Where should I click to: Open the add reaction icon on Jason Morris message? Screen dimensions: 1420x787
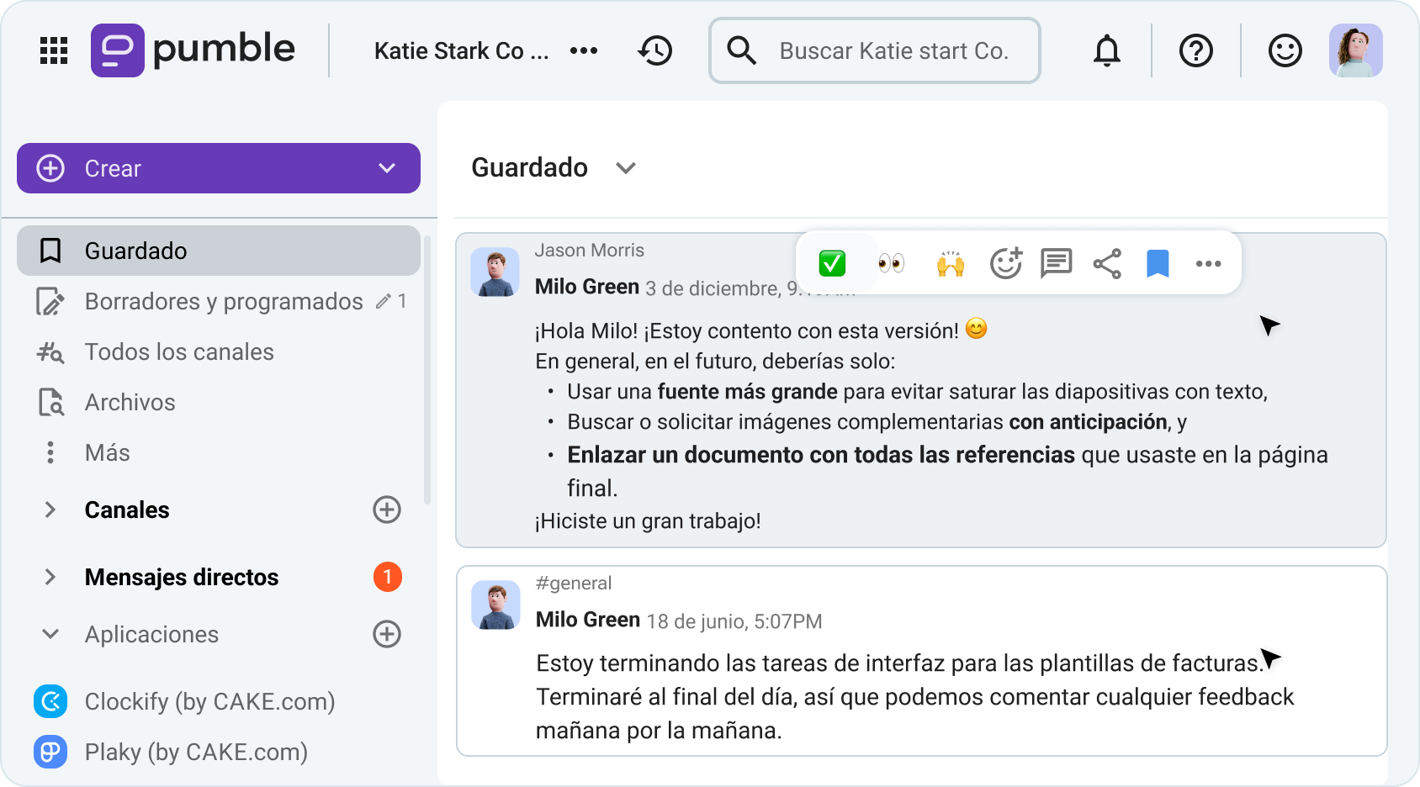coord(1006,262)
